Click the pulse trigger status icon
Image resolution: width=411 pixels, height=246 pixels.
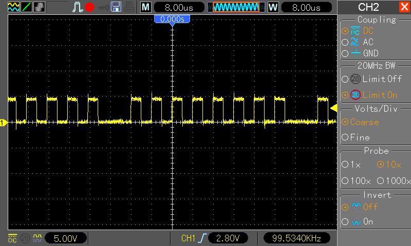(x=78, y=7)
